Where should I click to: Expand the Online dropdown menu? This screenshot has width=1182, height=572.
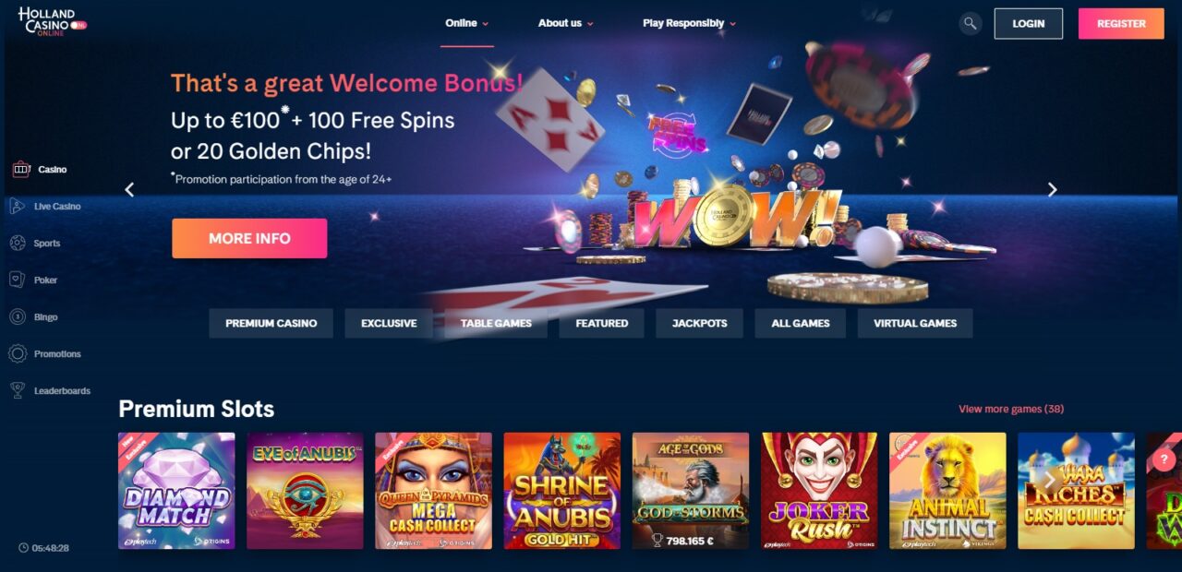click(x=466, y=23)
